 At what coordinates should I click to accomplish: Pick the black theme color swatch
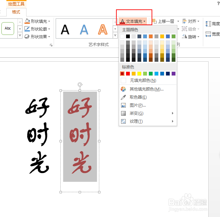tap(128, 36)
